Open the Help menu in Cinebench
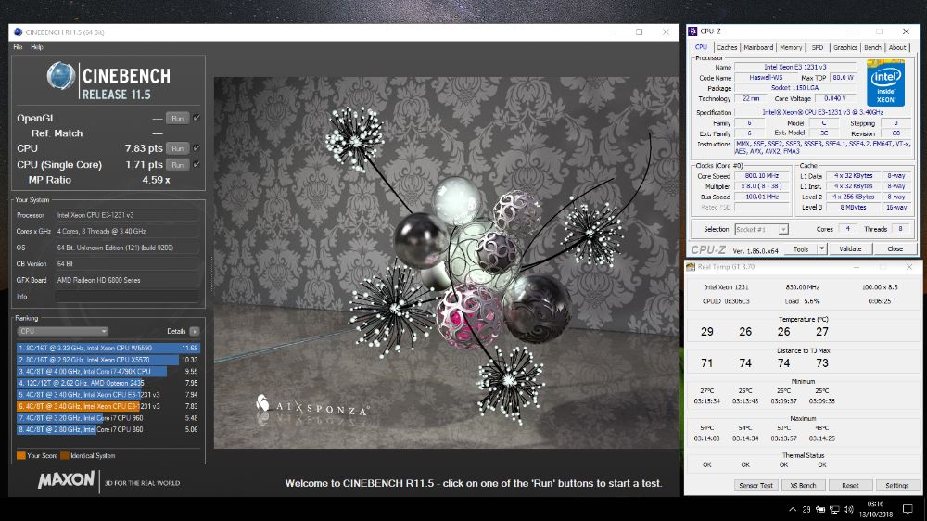Image resolution: width=927 pixels, height=521 pixels. [x=37, y=47]
